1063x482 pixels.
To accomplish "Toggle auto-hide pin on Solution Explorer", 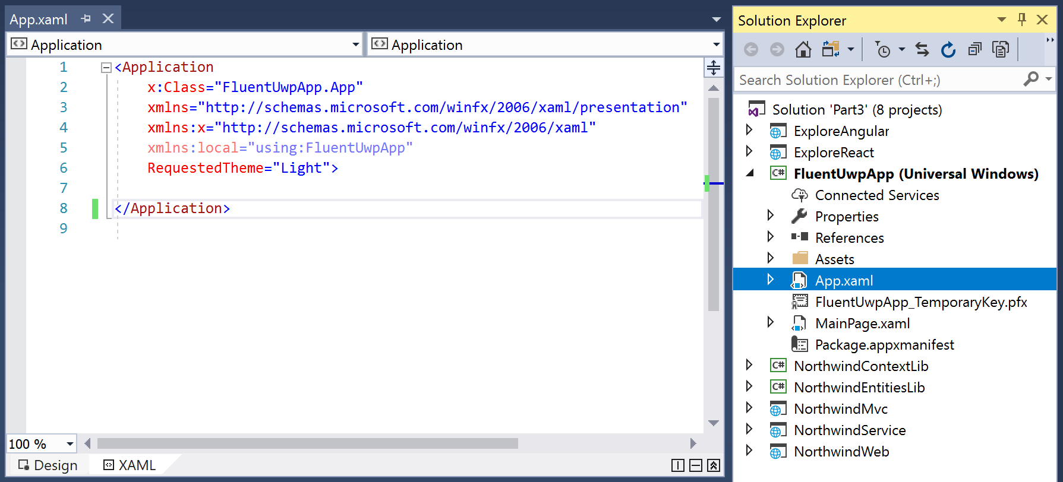I will (1022, 20).
